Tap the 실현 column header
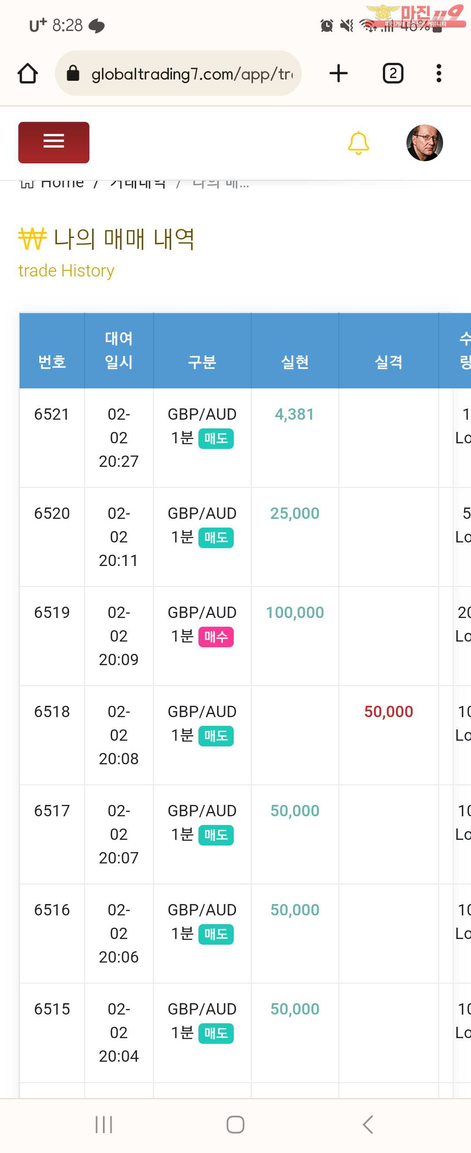Viewport: 471px width, 1153px height. [294, 361]
